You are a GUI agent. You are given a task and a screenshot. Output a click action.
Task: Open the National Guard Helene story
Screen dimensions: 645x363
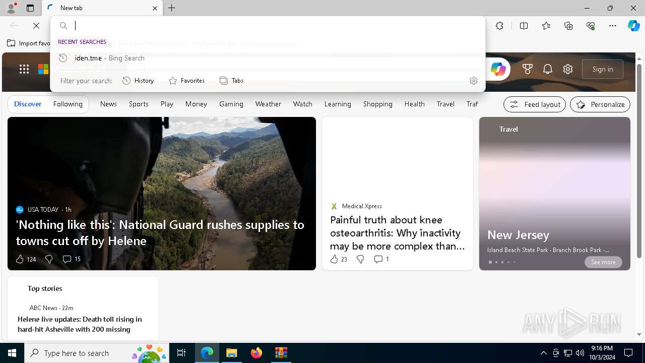pos(160,232)
